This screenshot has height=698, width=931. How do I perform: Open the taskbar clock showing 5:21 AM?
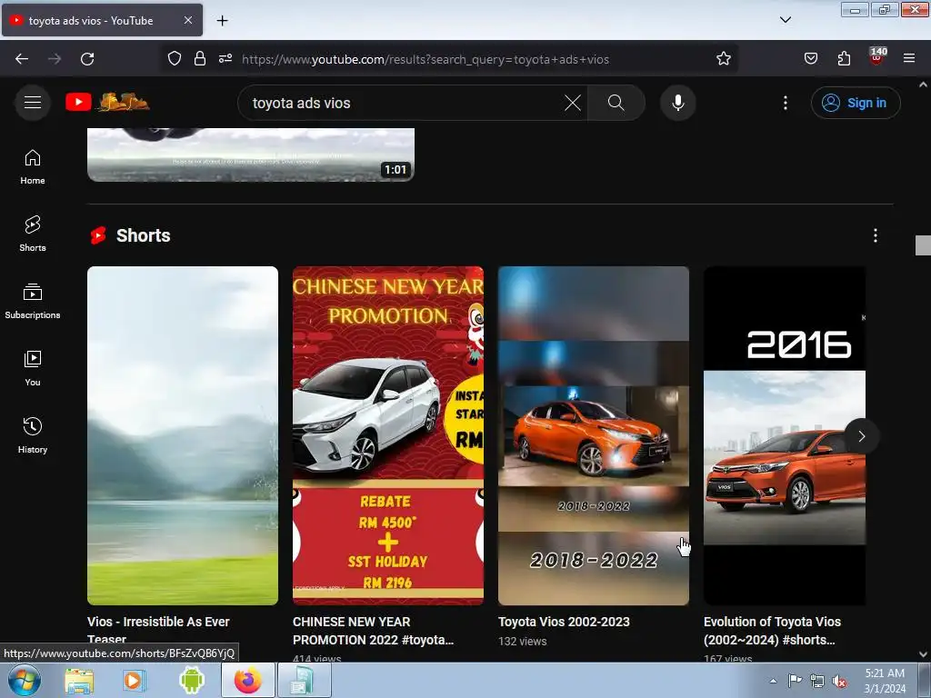click(885, 681)
